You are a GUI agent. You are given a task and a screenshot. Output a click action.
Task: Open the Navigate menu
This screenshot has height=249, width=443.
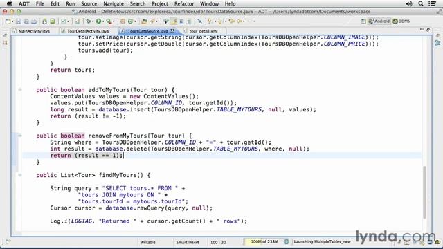[x=114, y=3]
